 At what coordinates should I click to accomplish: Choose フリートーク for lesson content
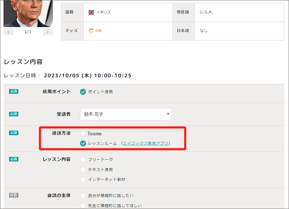pos(83,160)
